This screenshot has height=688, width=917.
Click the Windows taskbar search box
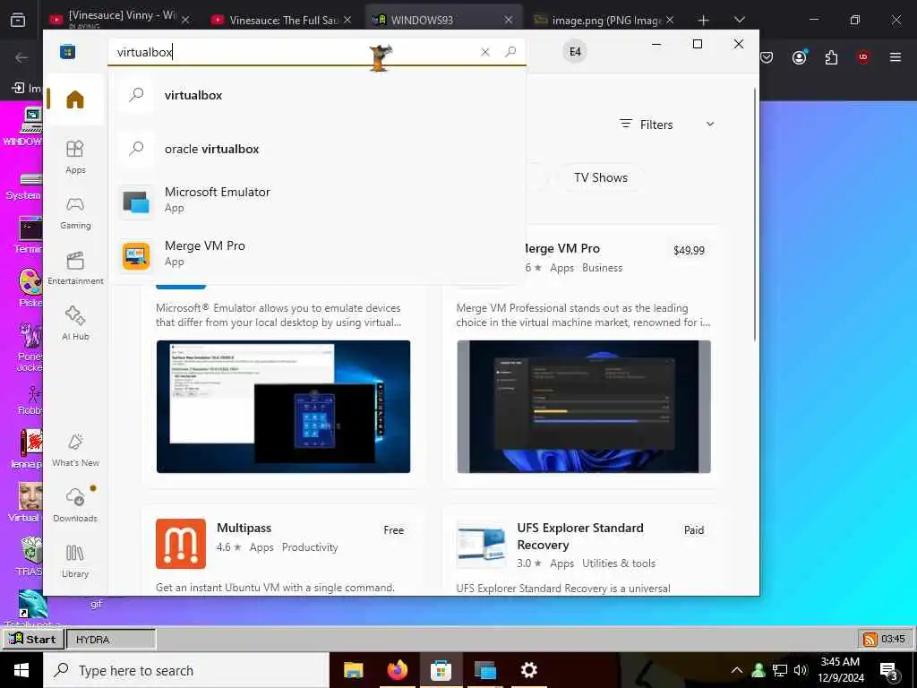[x=186, y=670]
